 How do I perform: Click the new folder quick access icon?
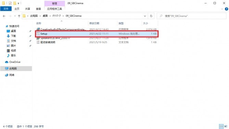tap(15, 3)
